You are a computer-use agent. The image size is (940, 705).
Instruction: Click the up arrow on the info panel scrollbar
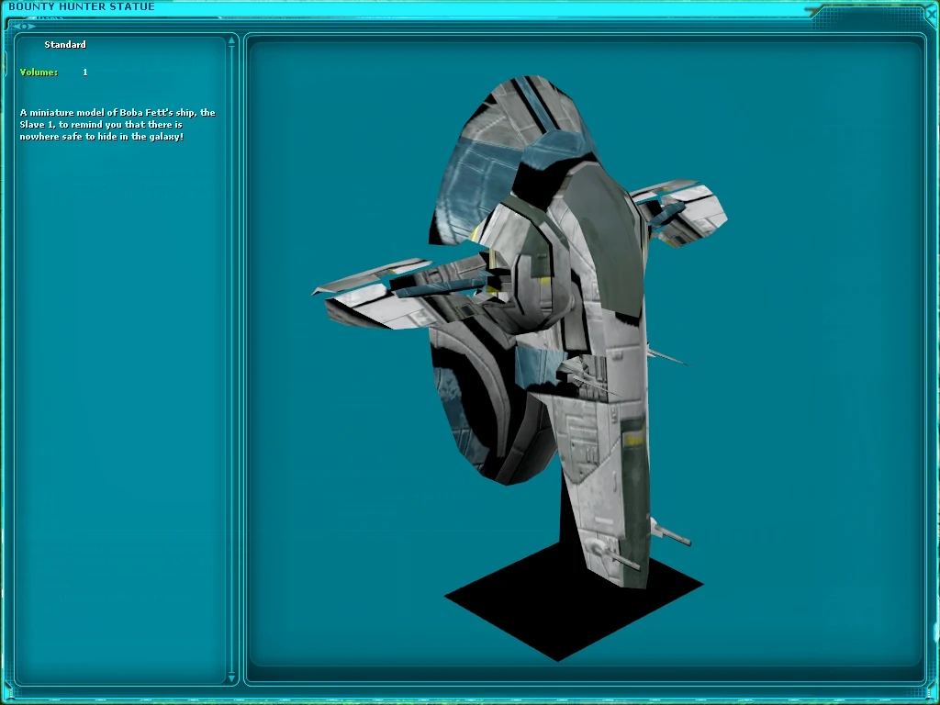click(x=231, y=39)
